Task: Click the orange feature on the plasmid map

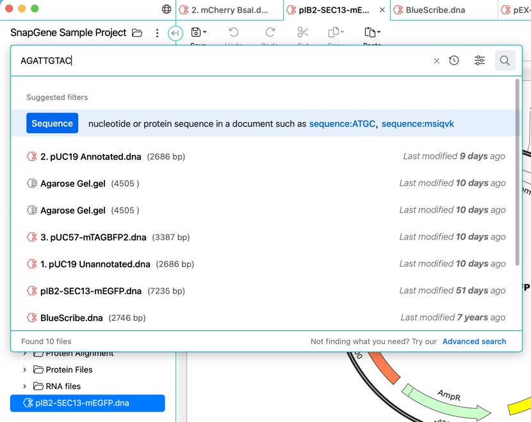Action: [384, 368]
